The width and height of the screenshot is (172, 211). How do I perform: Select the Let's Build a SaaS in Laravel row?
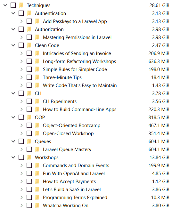(x=86, y=190)
